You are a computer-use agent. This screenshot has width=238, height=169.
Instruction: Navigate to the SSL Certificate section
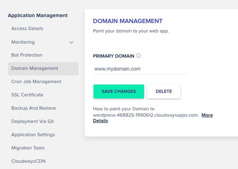(27, 95)
